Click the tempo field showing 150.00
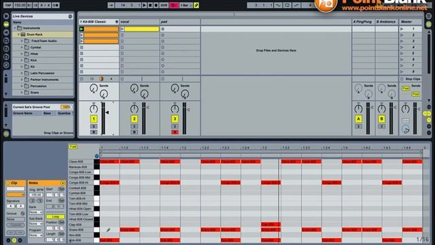Viewport: 435px width, 245px height. tap(20, 5)
